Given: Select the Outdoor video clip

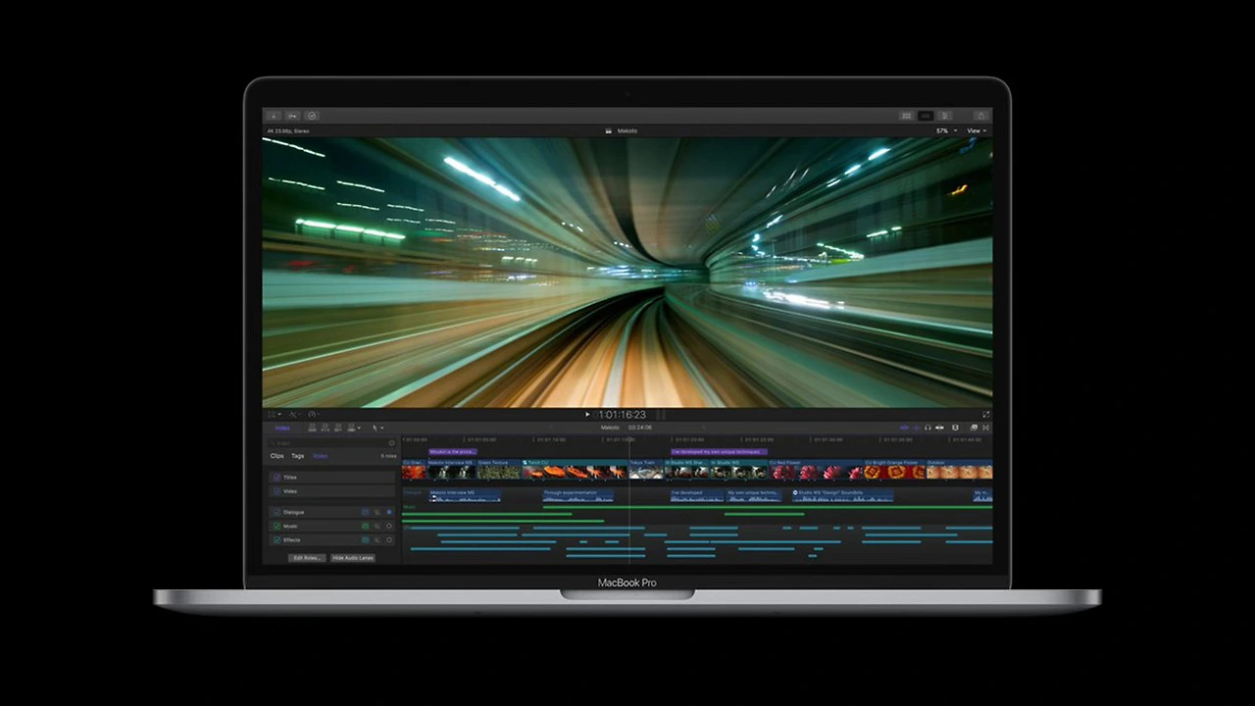Looking at the screenshot, I should (x=959, y=470).
